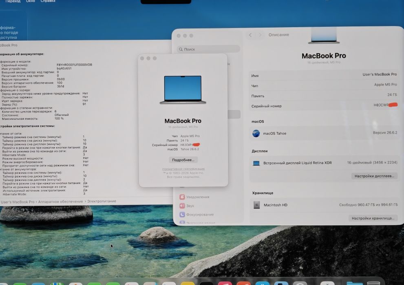This screenshot has height=285, width=404.
Task: Select the Имя row showing User's MacBook Pro
Action: coord(324,75)
